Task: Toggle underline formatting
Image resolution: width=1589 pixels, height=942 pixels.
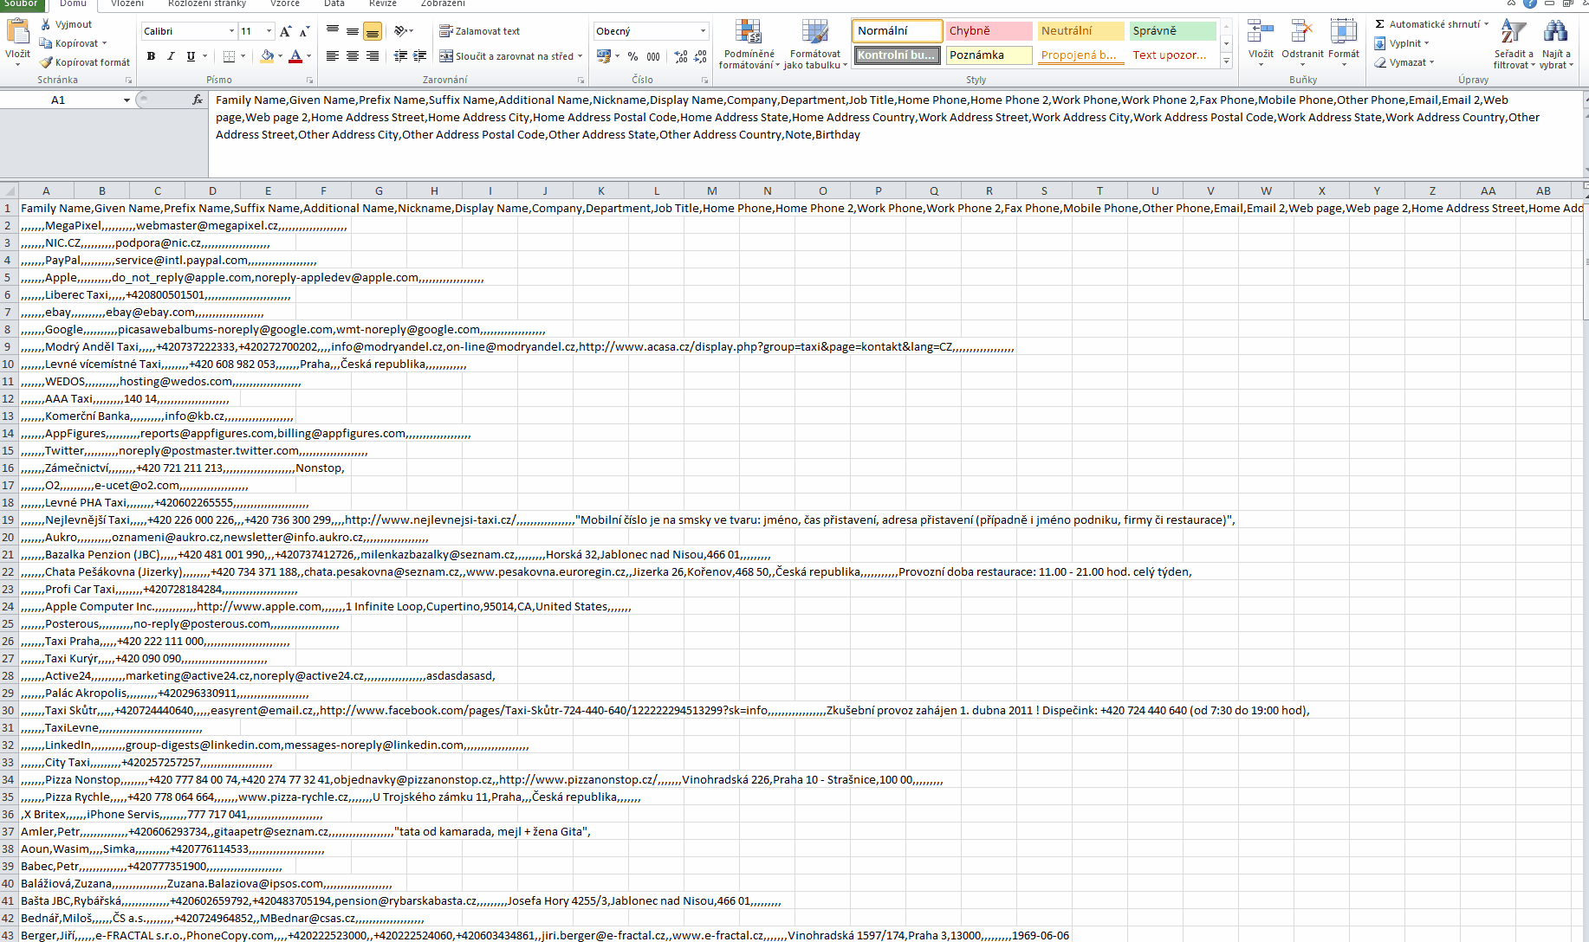Action: (191, 56)
